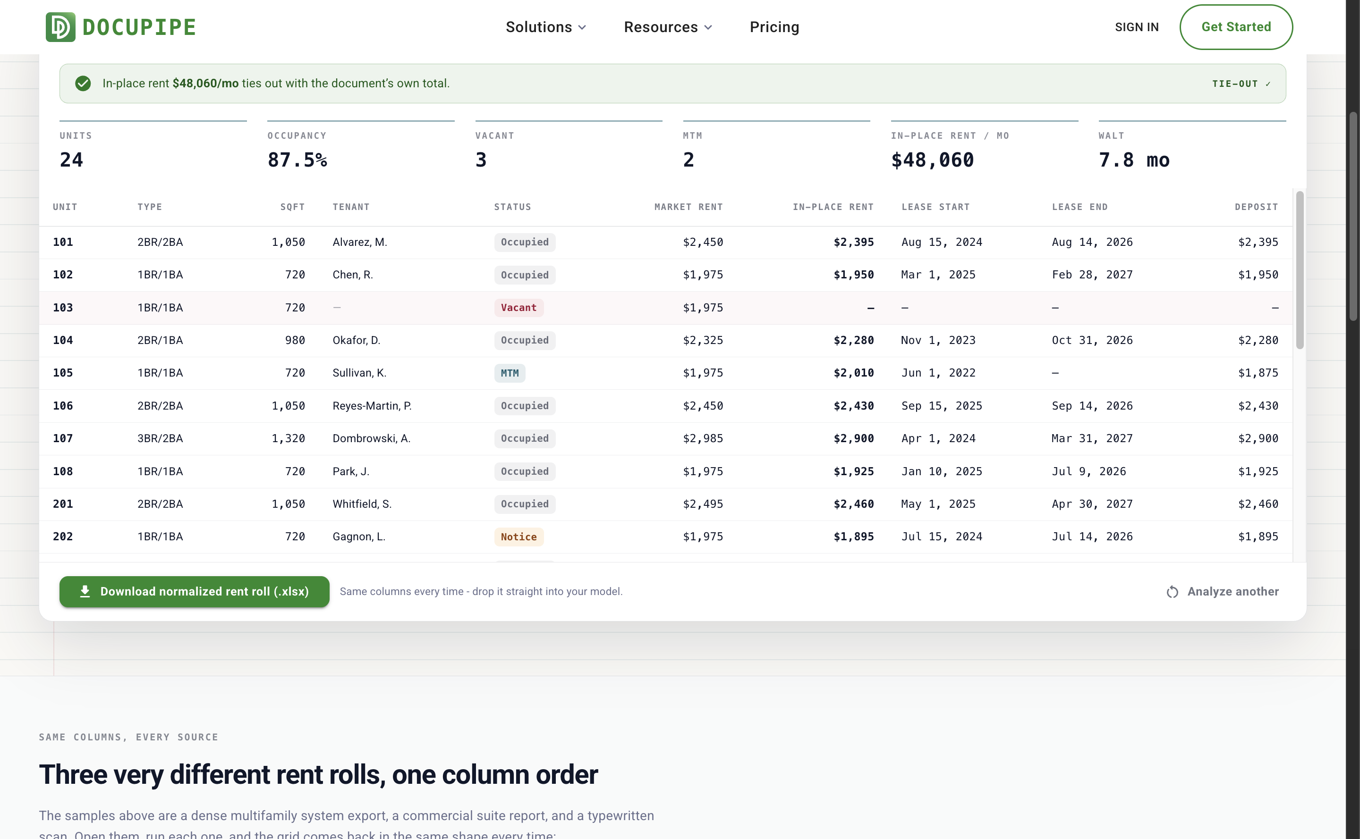Click the TYPE column header
The height and width of the screenshot is (839, 1360).
point(150,207)
